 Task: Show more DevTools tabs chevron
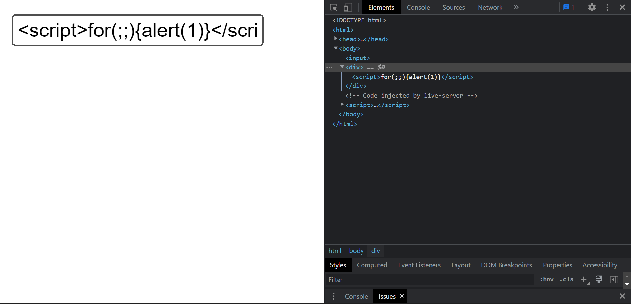coord(516,7)
